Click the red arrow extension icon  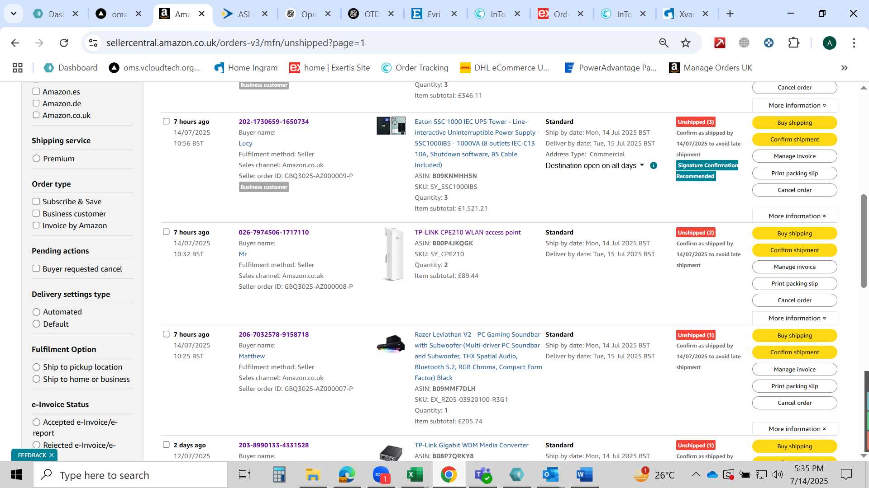[720, 43]
